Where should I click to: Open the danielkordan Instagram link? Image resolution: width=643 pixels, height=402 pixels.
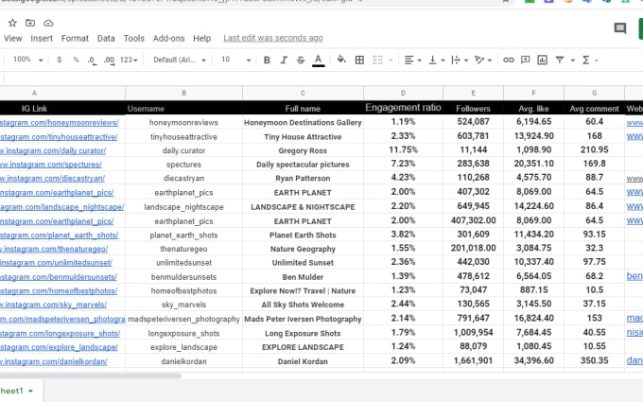click(x=53, y=361)
